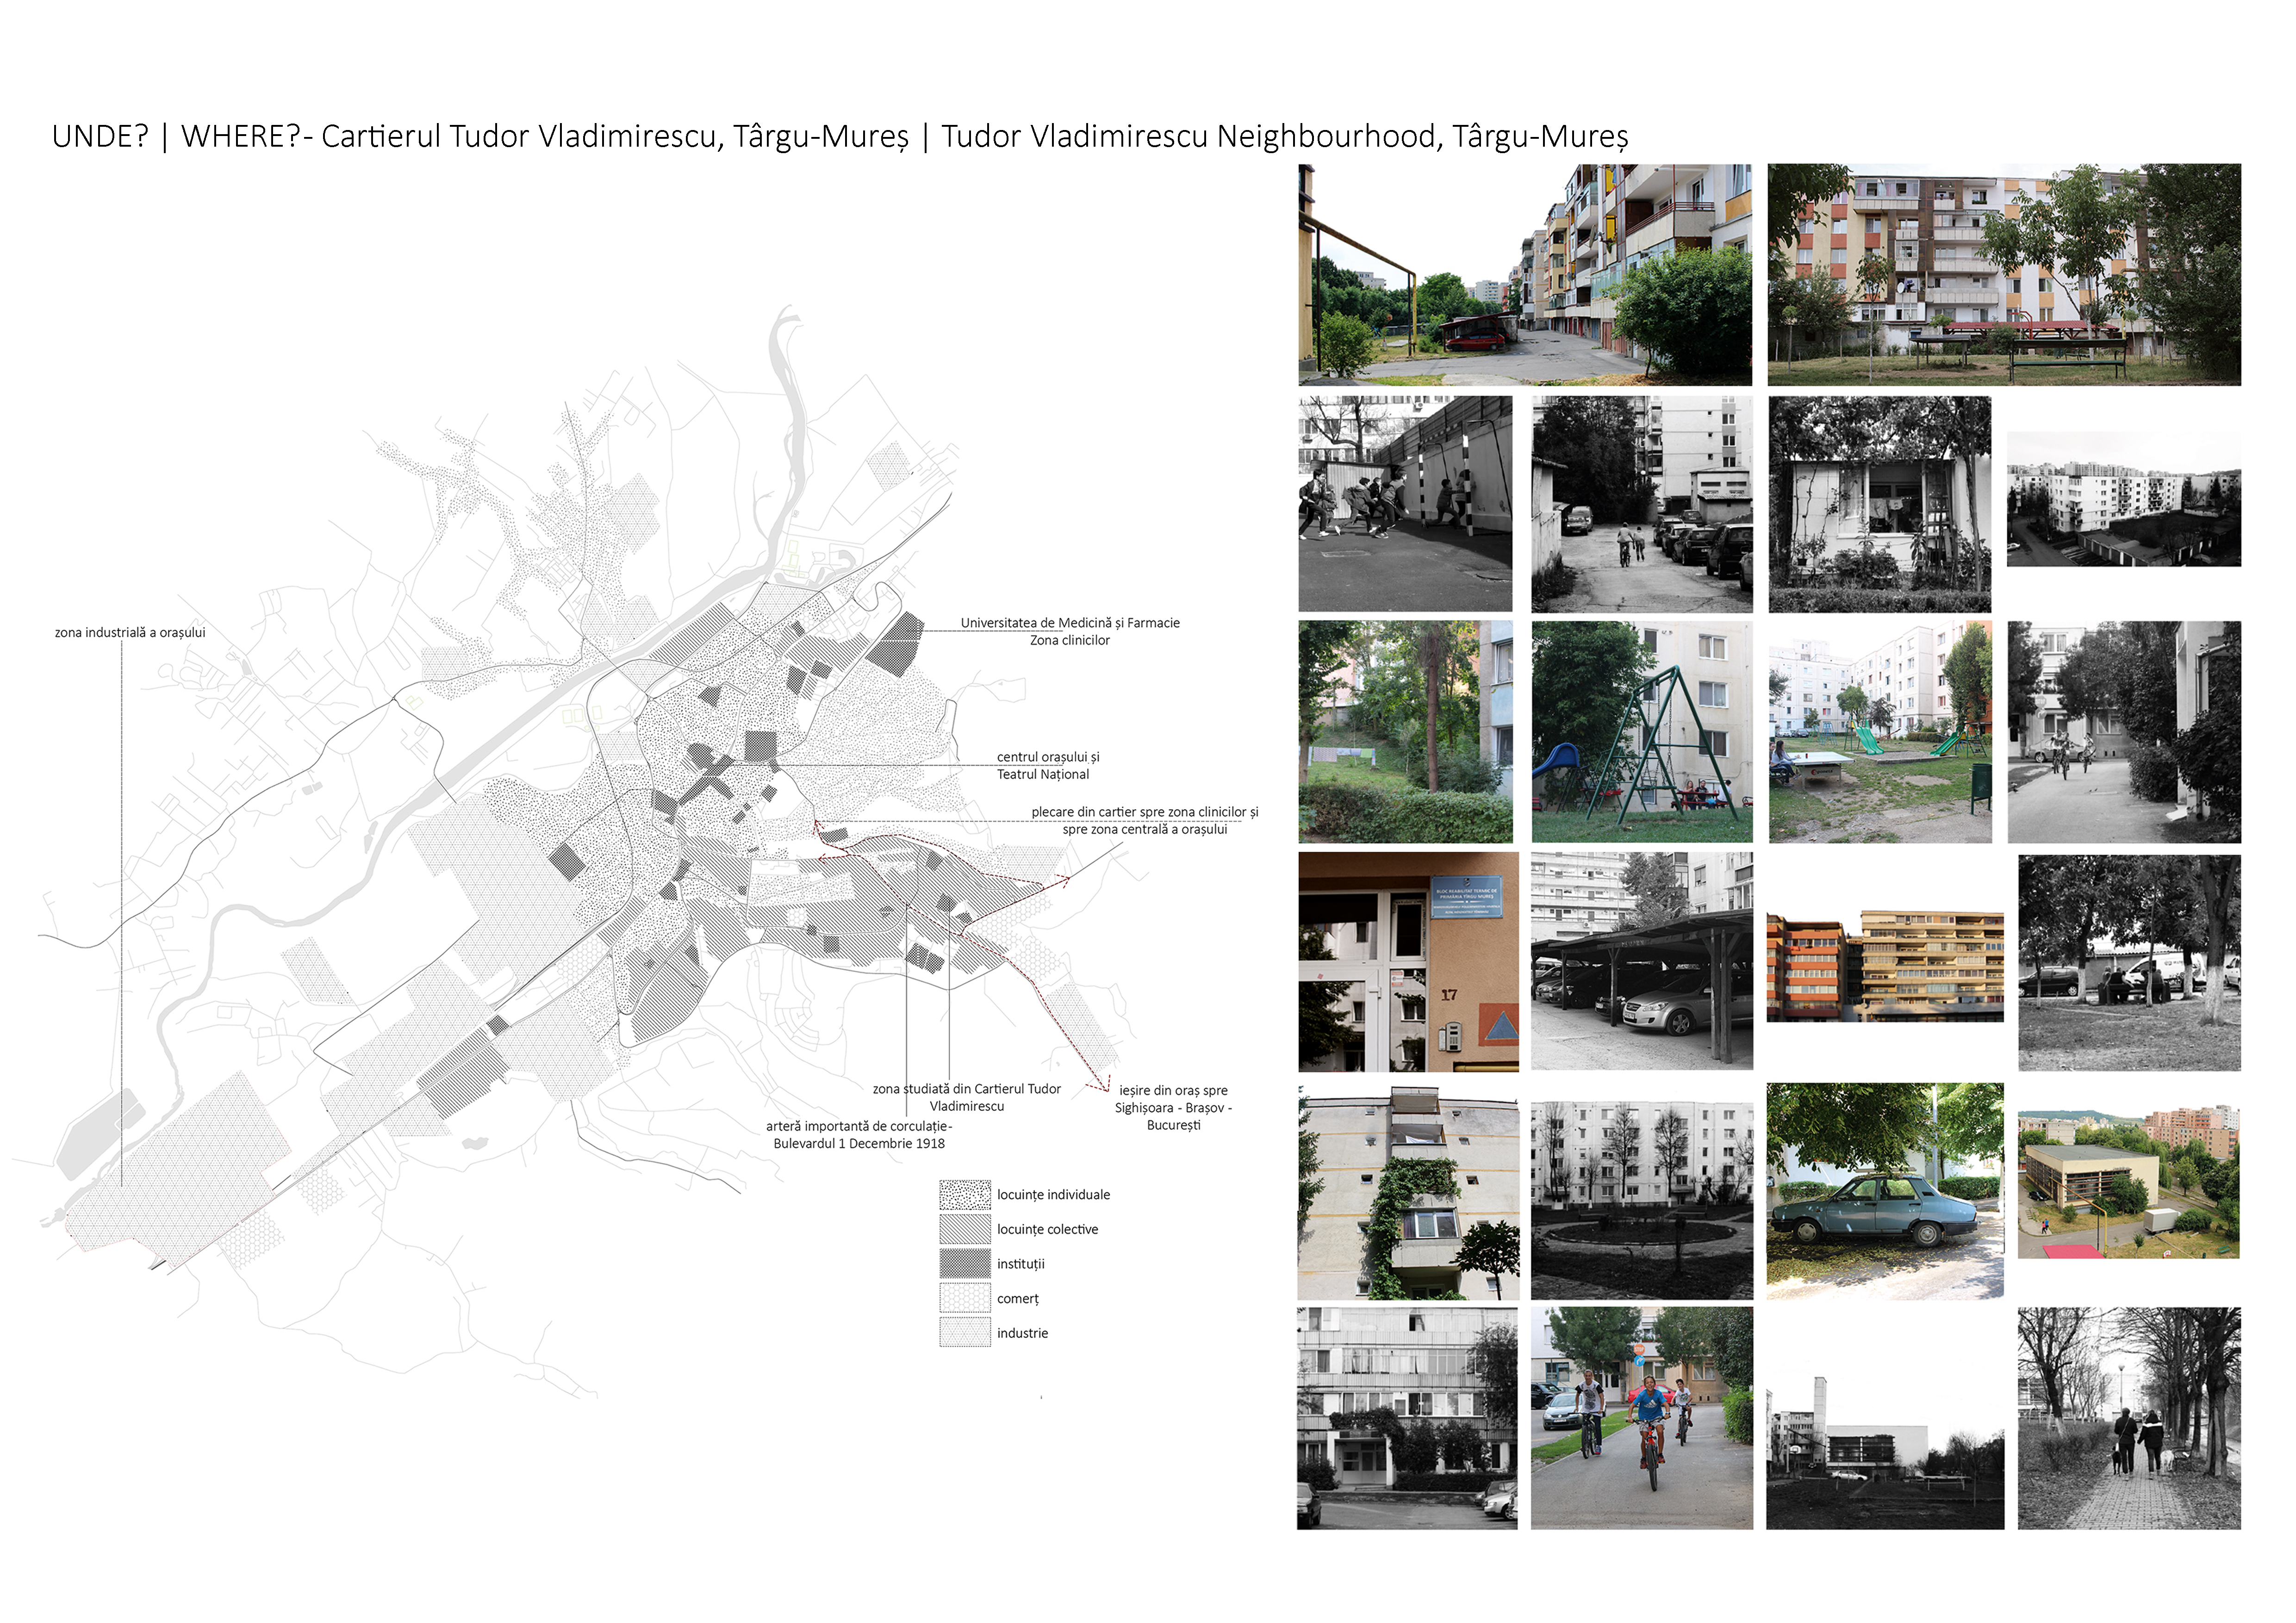
Task: Open top-left color photo of apartment blocks
Action: [x=1524, y=275]
